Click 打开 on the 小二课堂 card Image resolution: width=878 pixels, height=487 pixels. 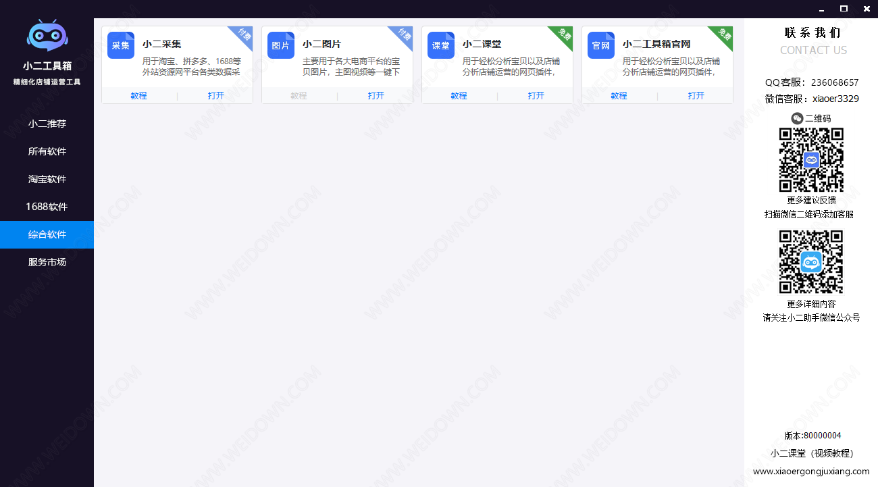click(536, 96)
